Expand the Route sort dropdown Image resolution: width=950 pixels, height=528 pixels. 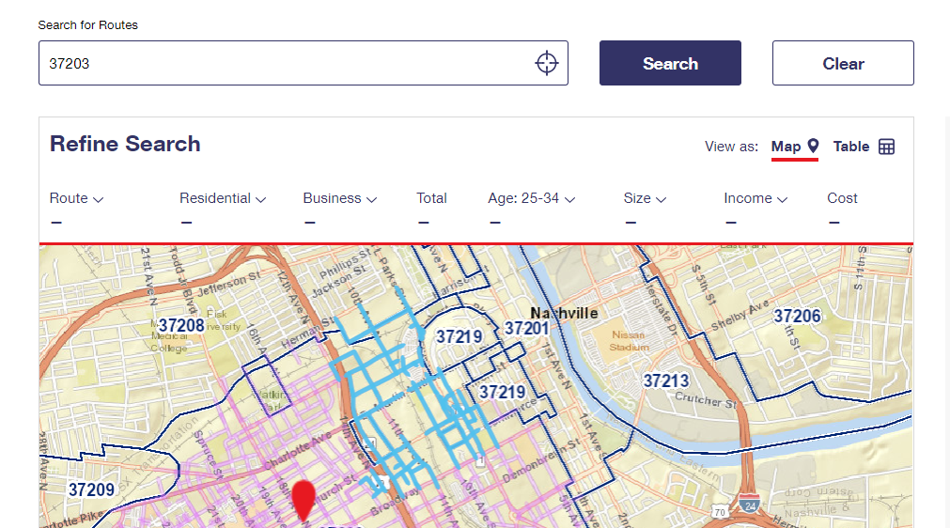point(76,198)
